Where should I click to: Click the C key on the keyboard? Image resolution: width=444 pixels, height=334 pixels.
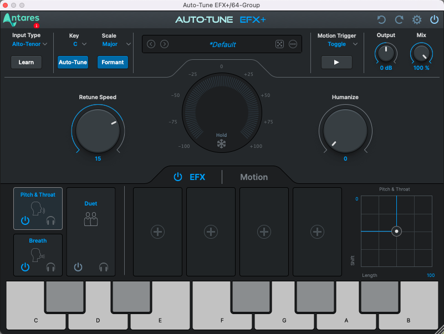[36, 320]
